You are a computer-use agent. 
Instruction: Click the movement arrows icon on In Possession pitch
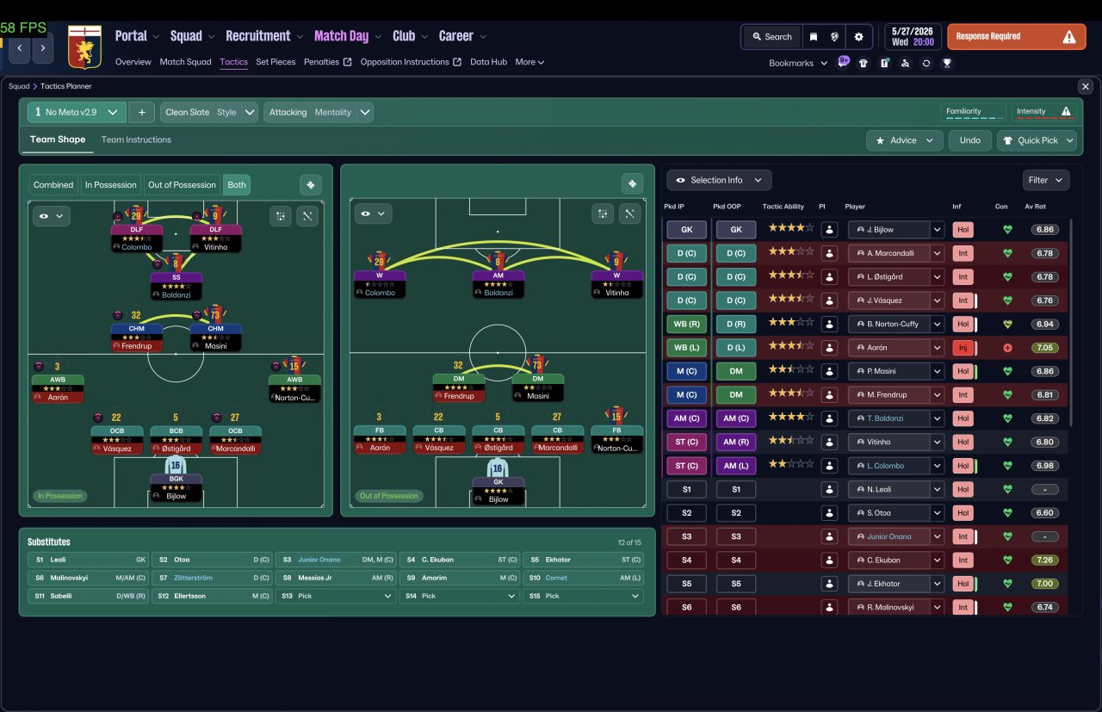click(x=307, y=216)
